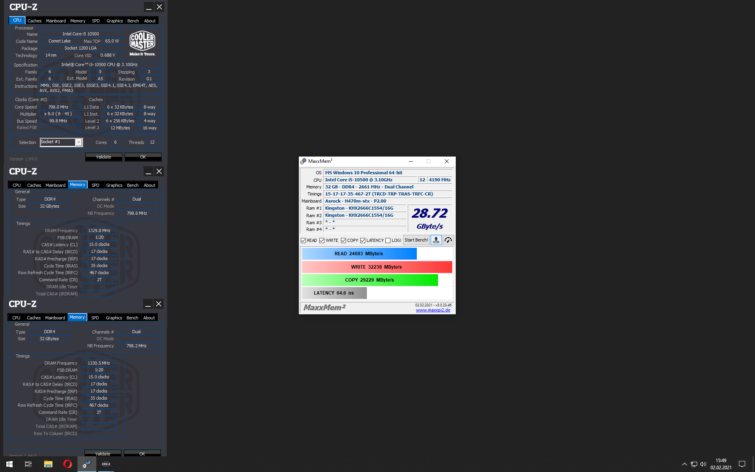The width and height of the screenshot is (755, 472).
Task: Click the DRAM Frequency 1329.8 MHz value
Action: tap(99, 230)
